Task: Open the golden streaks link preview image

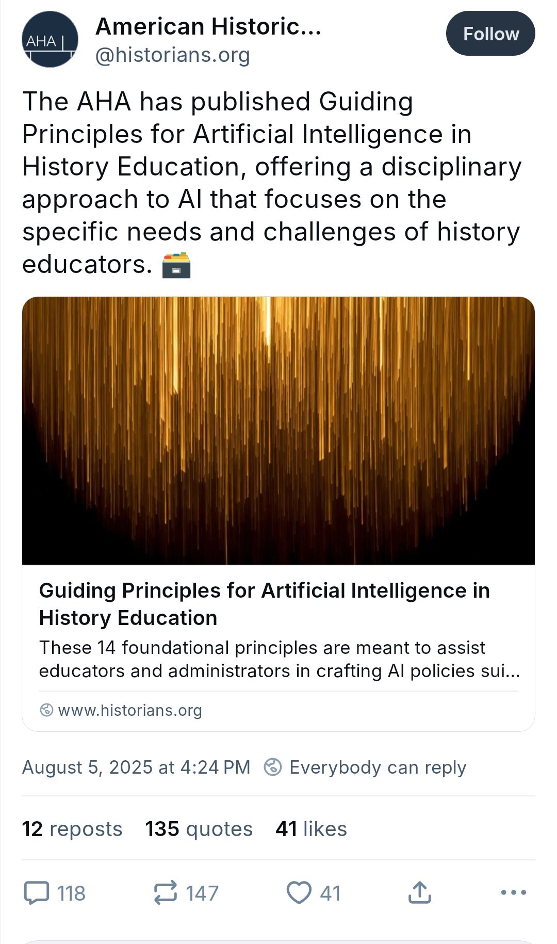Action: tap(278, 430)
